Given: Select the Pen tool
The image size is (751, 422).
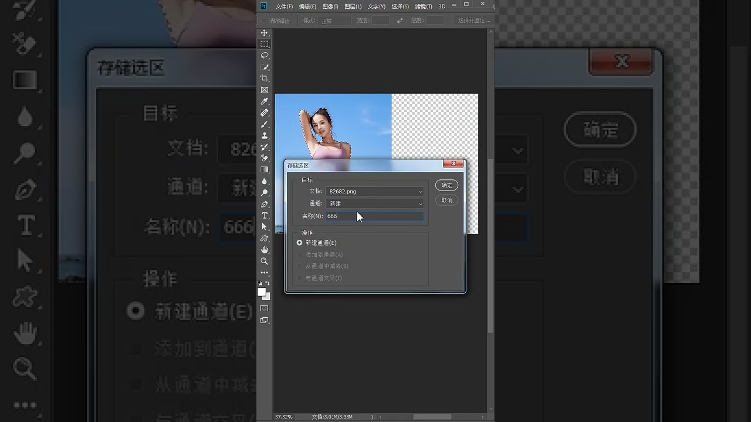Looking at the screenshot, I should coord(265,204).
